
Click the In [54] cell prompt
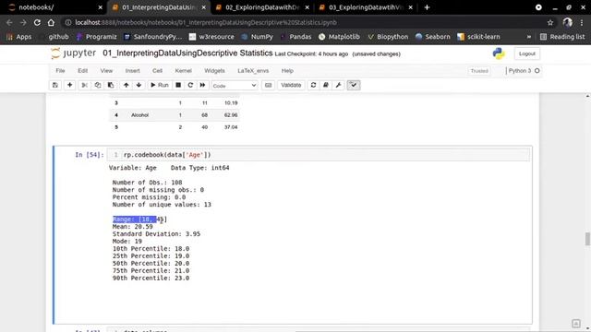click(90, 155)
